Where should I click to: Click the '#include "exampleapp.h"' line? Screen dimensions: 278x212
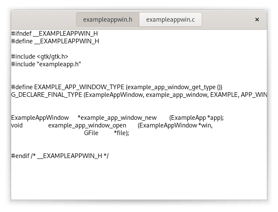tap(46, 64)
